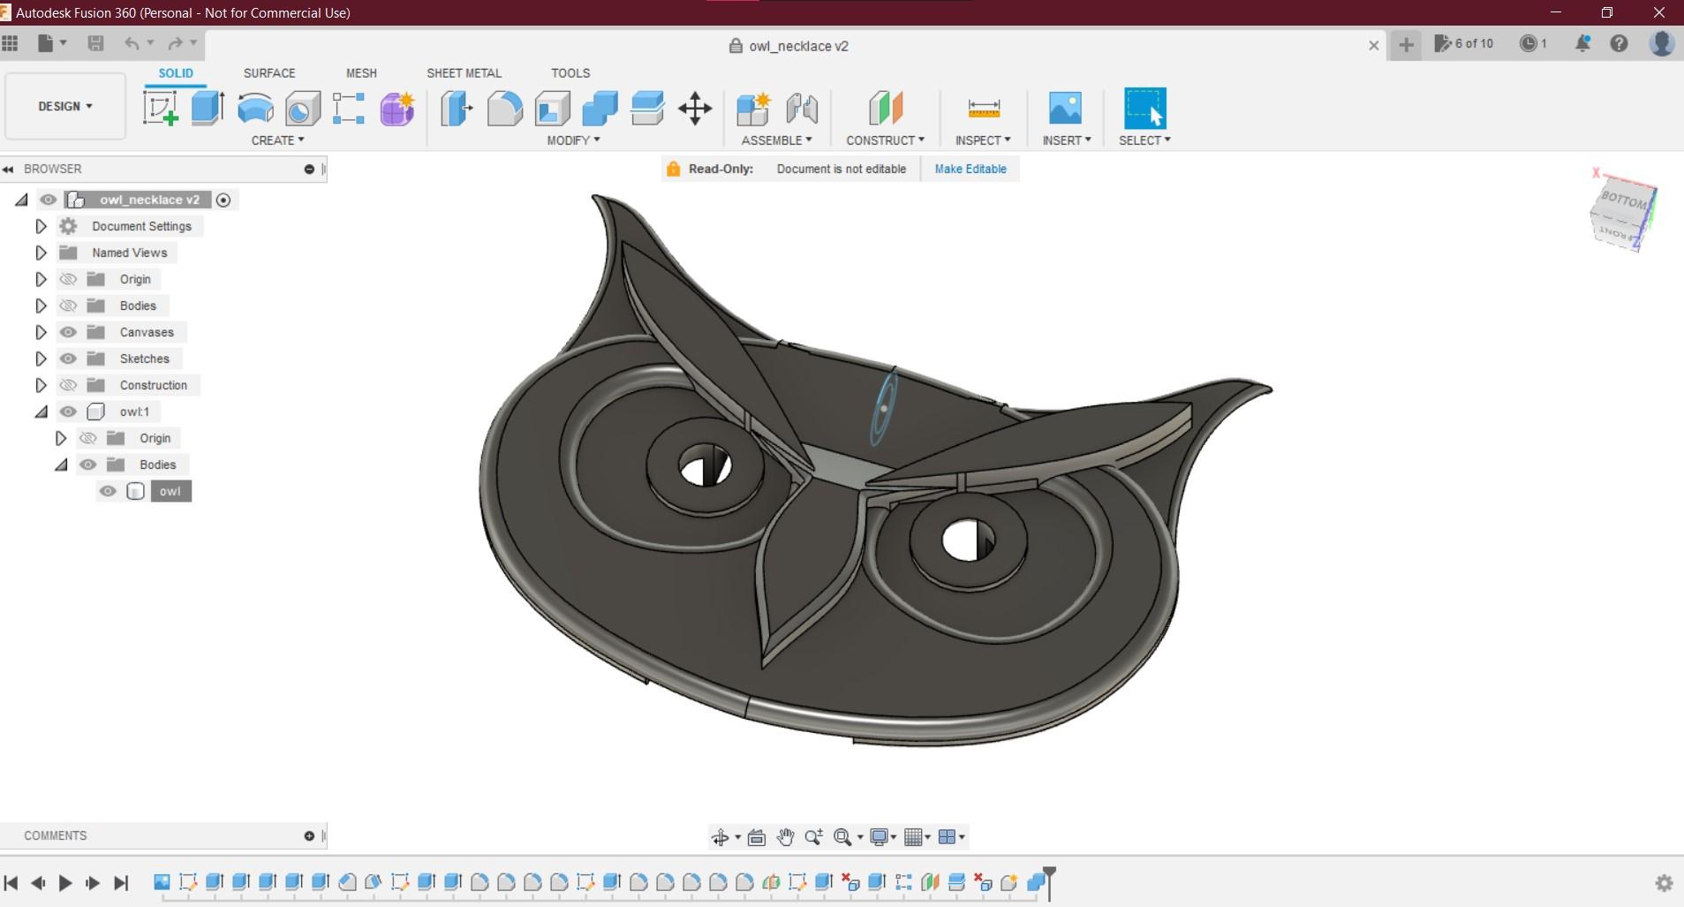The image size is (1684, 907).
Task: Open the Press Pull tool in Modify
Action: click(x=454, y=108)
